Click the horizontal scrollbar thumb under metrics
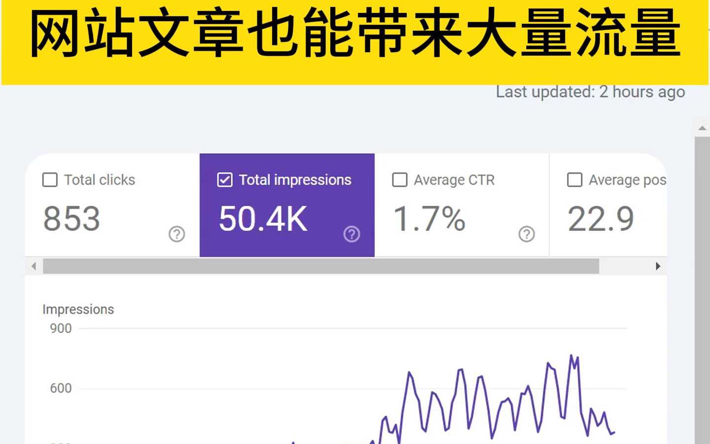 click(x=321, y=266)
